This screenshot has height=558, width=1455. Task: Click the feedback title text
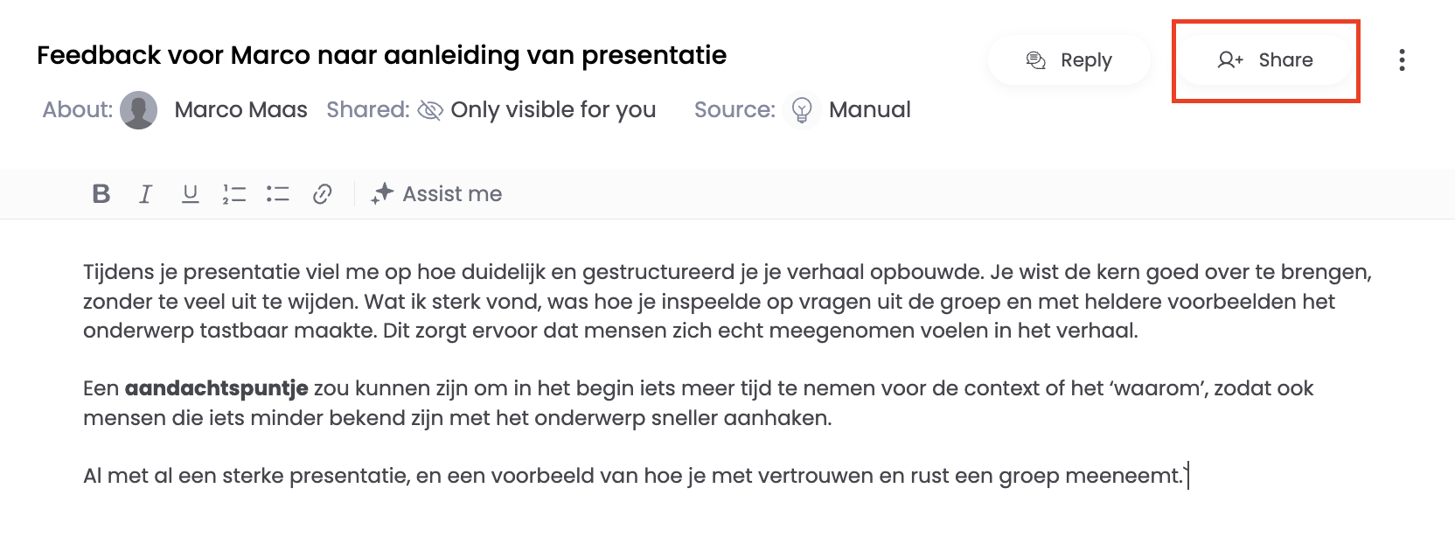coord(381,55)
